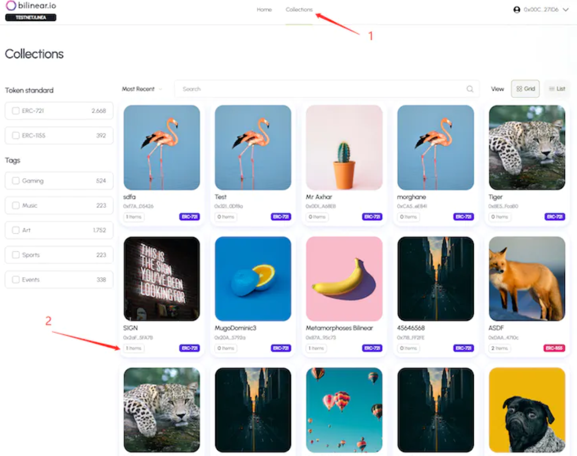The image size is (577, 456).
Task: Click ERC-721 badge on Metamorphoses Bilinear card
Action: click(372, 348)
